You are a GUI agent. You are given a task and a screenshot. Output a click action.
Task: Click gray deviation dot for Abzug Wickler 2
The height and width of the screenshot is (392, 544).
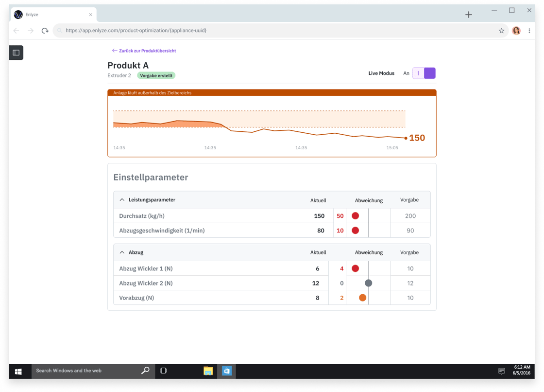369,283
